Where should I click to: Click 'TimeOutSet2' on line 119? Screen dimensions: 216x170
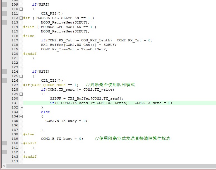93,49
